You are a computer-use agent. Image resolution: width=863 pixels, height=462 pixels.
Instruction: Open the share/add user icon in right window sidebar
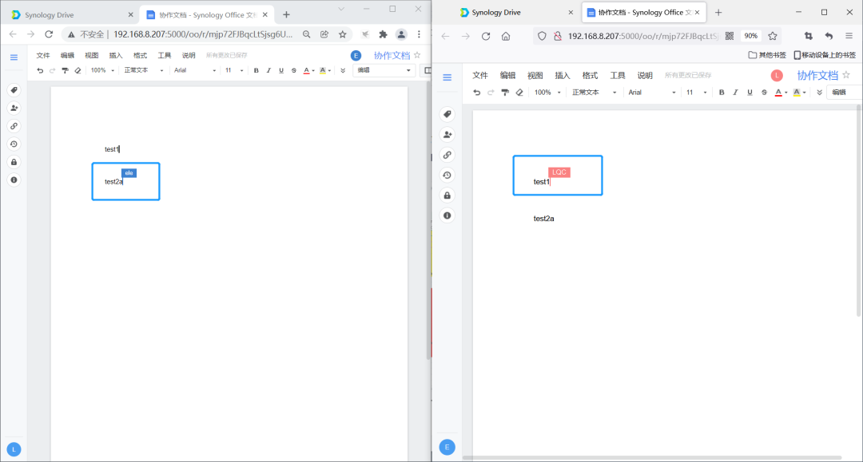point(447,135)
